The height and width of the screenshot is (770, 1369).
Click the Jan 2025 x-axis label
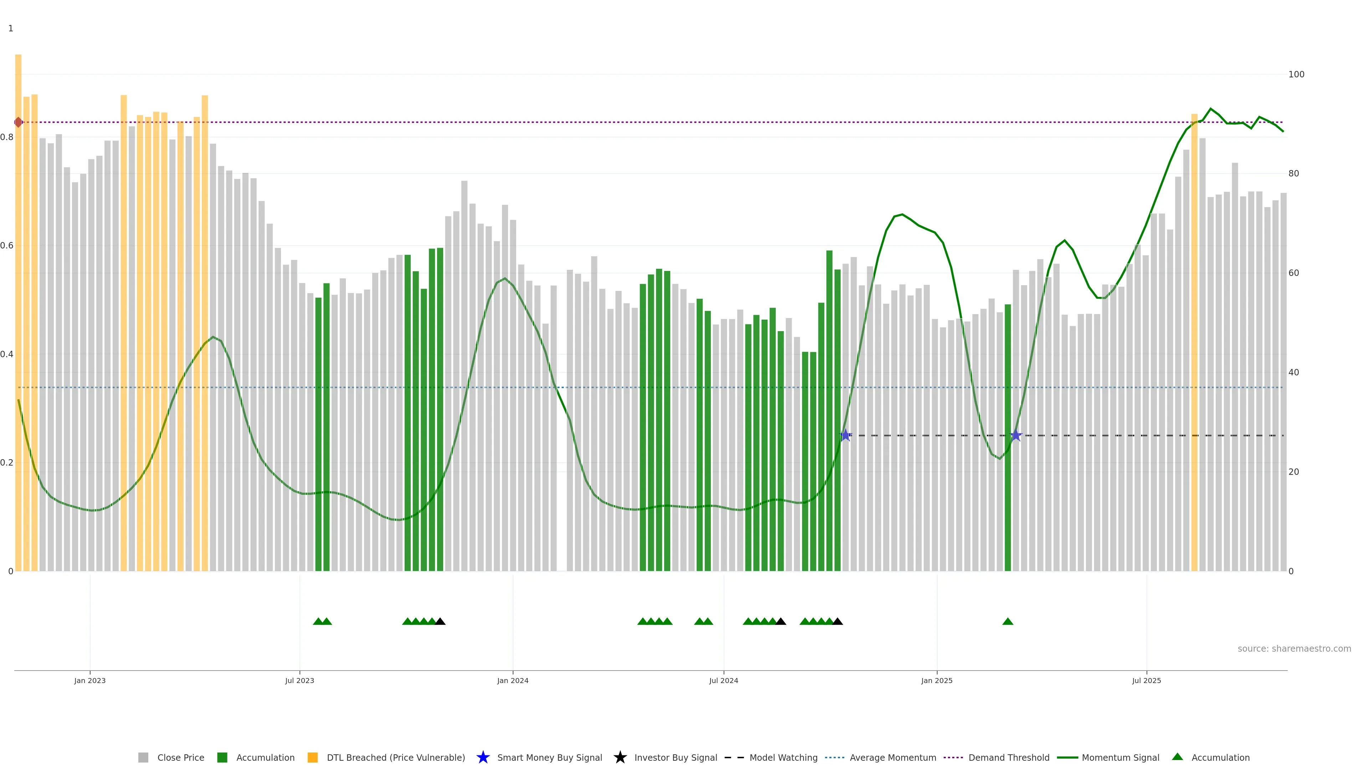[x=937, y=681]
